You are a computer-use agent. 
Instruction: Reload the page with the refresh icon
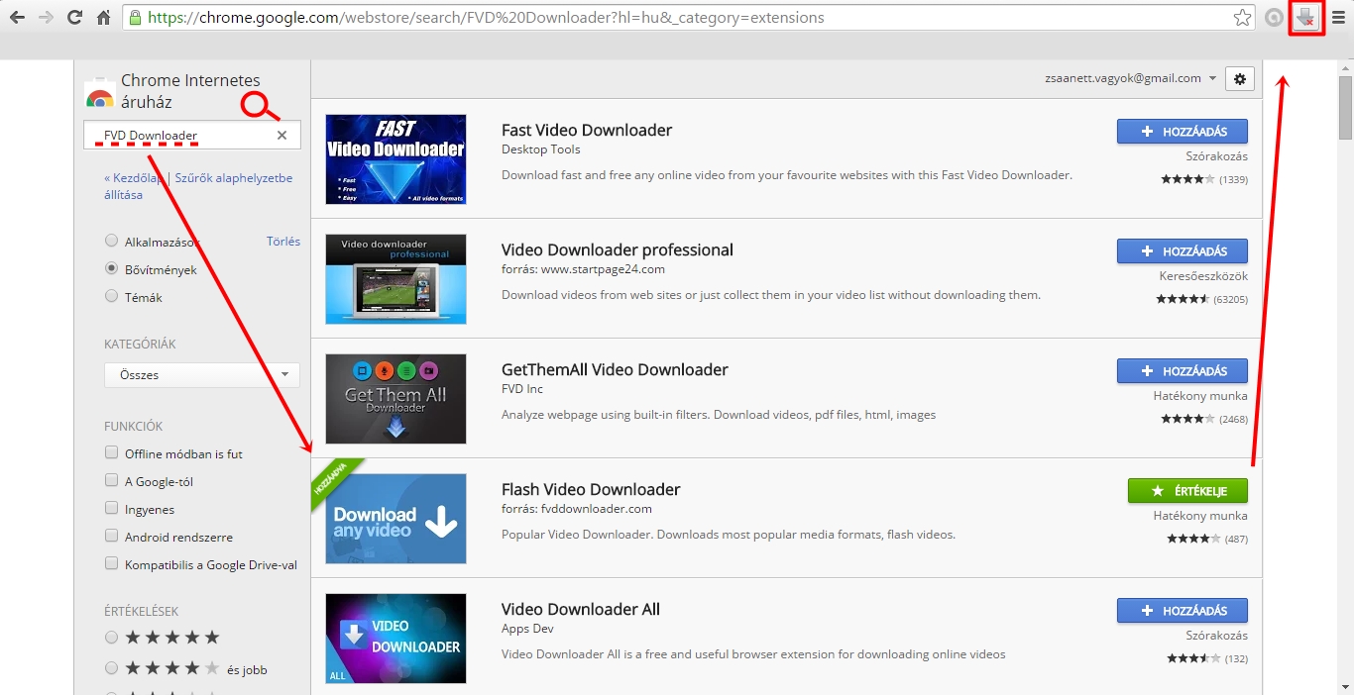point(74,17)
